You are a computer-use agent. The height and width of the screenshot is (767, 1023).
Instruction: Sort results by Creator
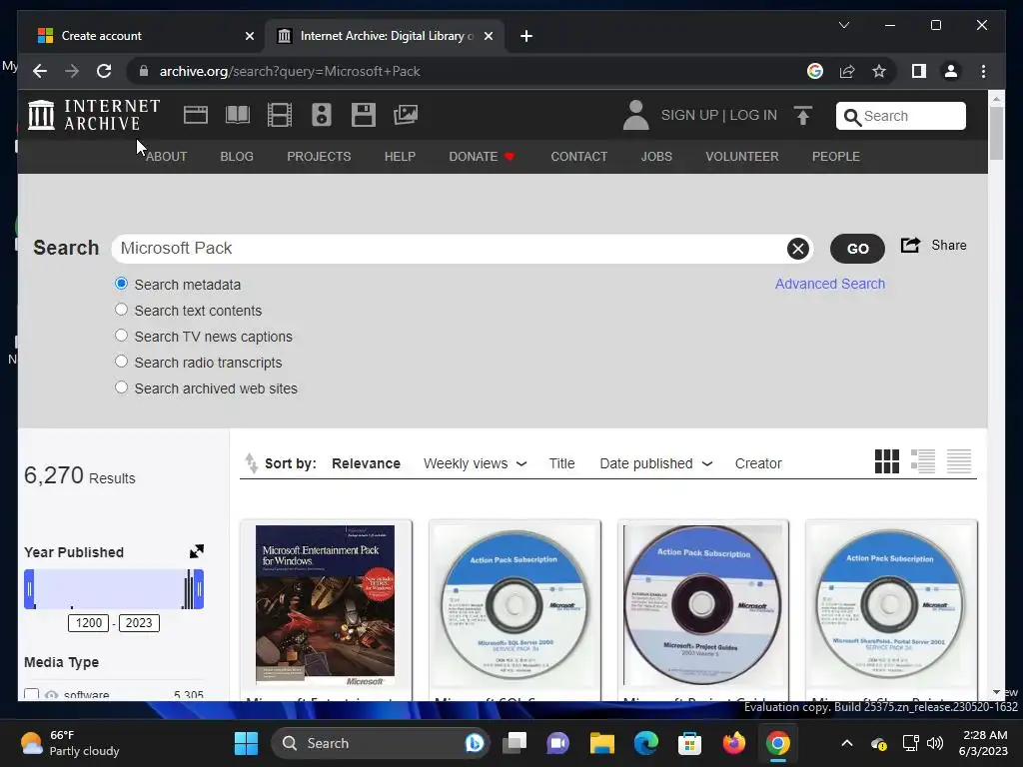pos(758,463)
